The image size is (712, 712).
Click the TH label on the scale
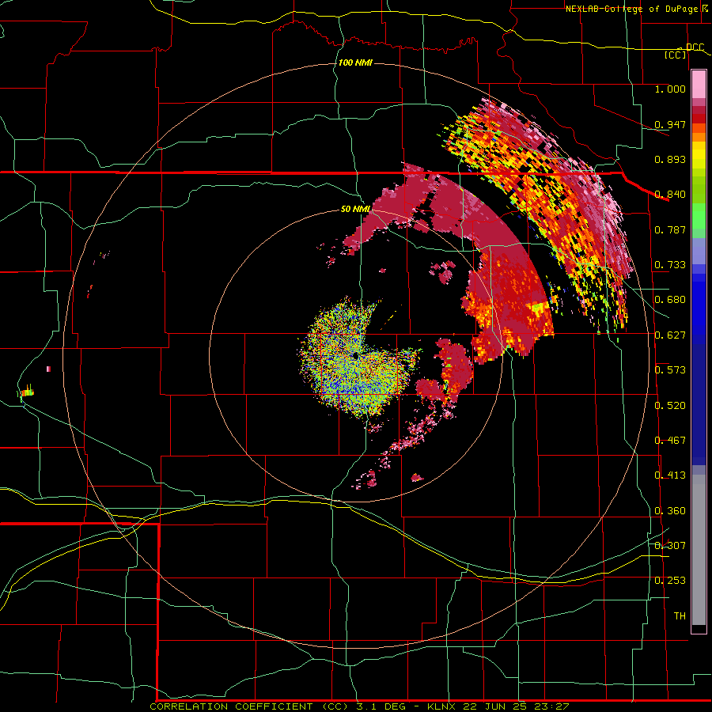pos(680,616)
